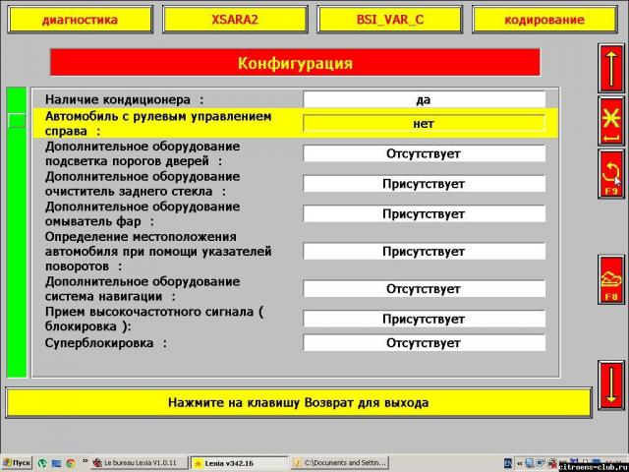Open the система навигации value field

(x=424, y=288)
